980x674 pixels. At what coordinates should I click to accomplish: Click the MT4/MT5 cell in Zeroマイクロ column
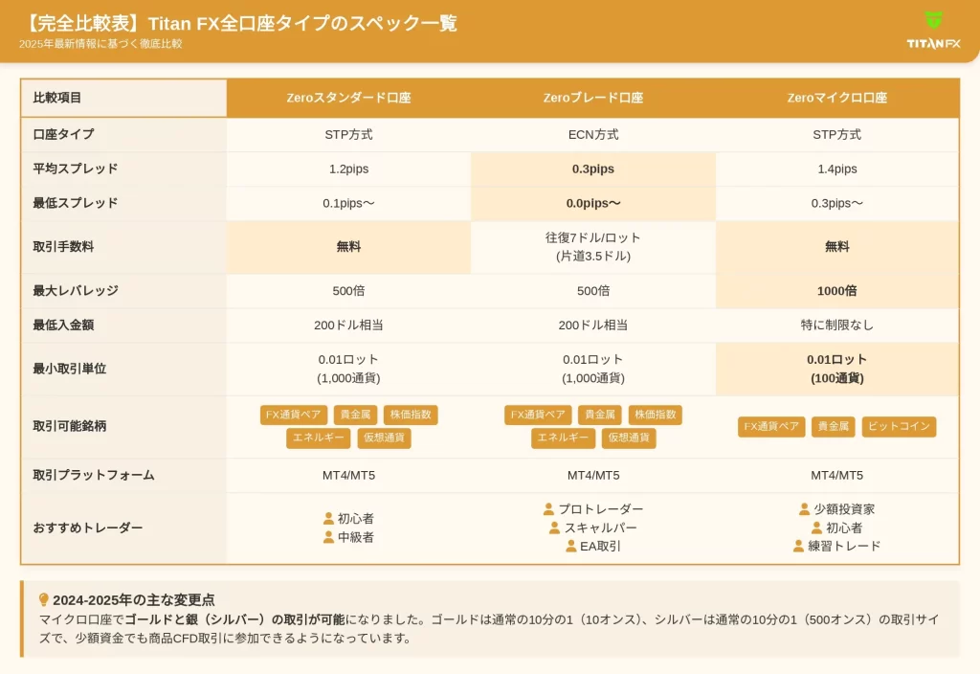(x=836, y=475)
